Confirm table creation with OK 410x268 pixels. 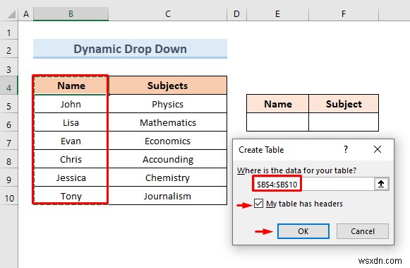303,231
